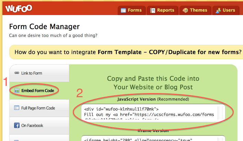Click the Facebook logo icon

tap(17, 125)
